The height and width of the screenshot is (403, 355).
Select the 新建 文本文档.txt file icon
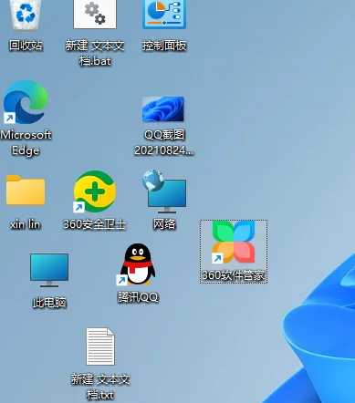100,346
